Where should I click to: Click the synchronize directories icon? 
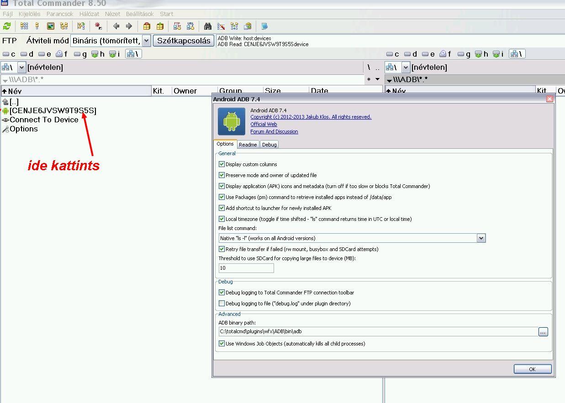pos(234,26)
